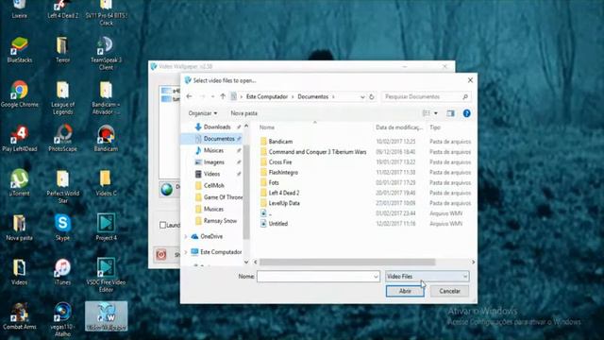
Task: Click the Cancelar button
Action: tap(449, 291)
